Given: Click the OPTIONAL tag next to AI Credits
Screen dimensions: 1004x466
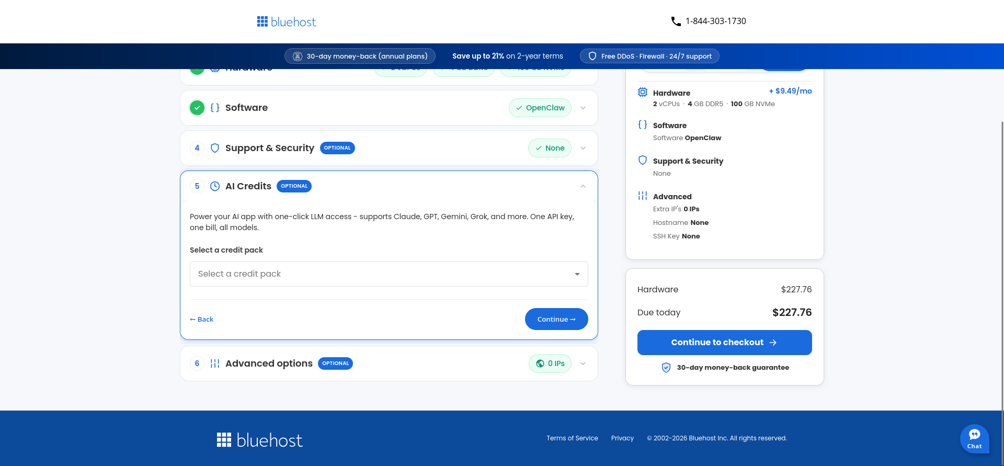Looking at the screenshot, I should coord(294,186).
